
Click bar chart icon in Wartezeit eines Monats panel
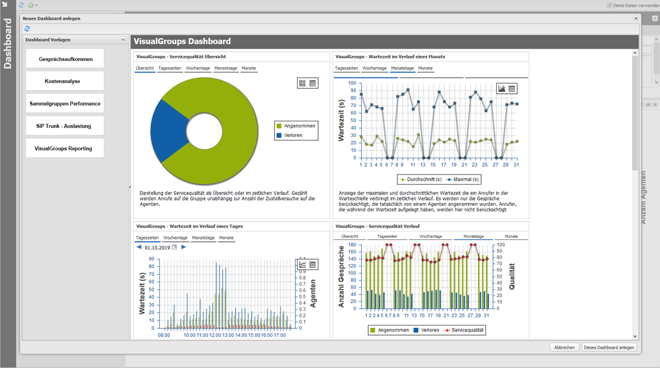pyautogui.click(x=502, y=88)
